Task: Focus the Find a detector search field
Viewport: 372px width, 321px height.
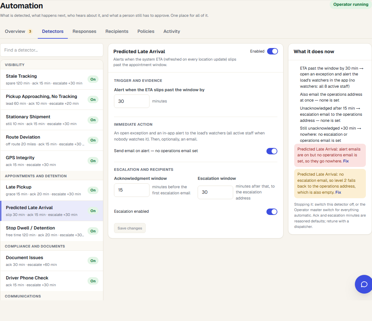Action: (x=52, y=50)
